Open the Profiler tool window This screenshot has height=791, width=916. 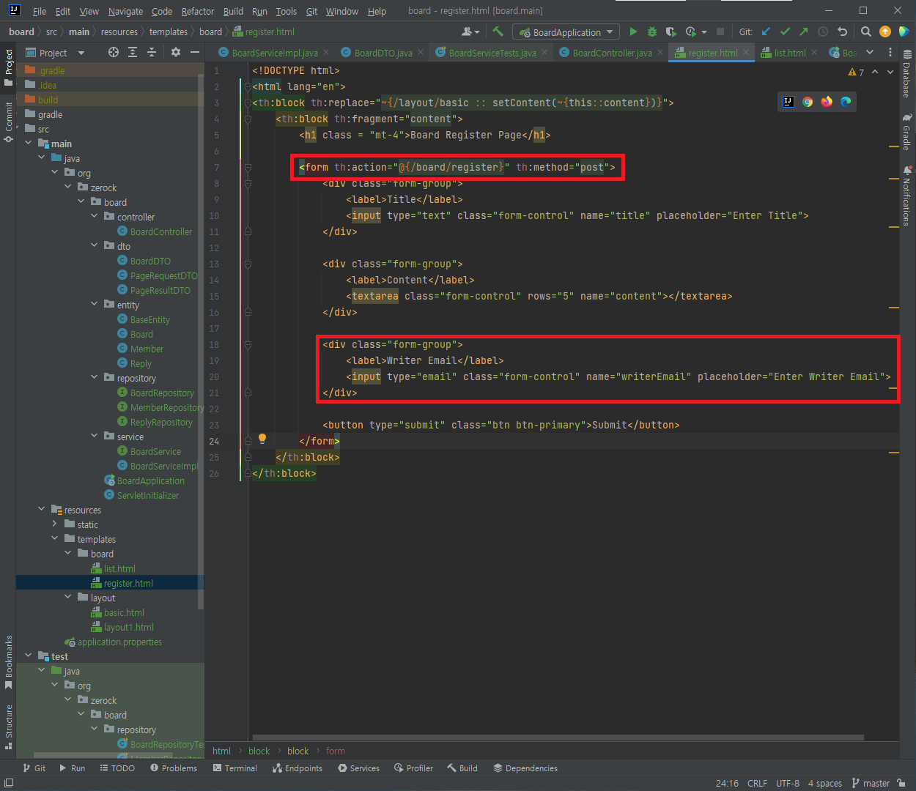tap(413, 768)
